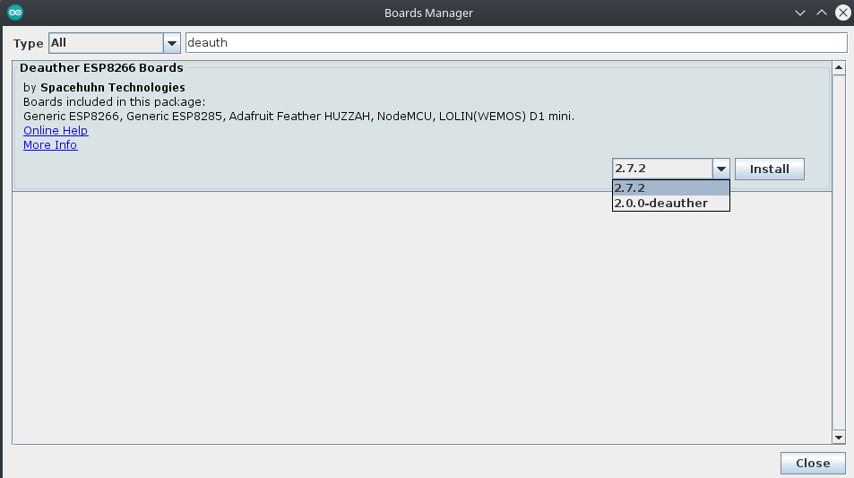Install the Deauther ESP8266 Boards package
The width and height of the screenshot is (854, 478).
[769, 169]
